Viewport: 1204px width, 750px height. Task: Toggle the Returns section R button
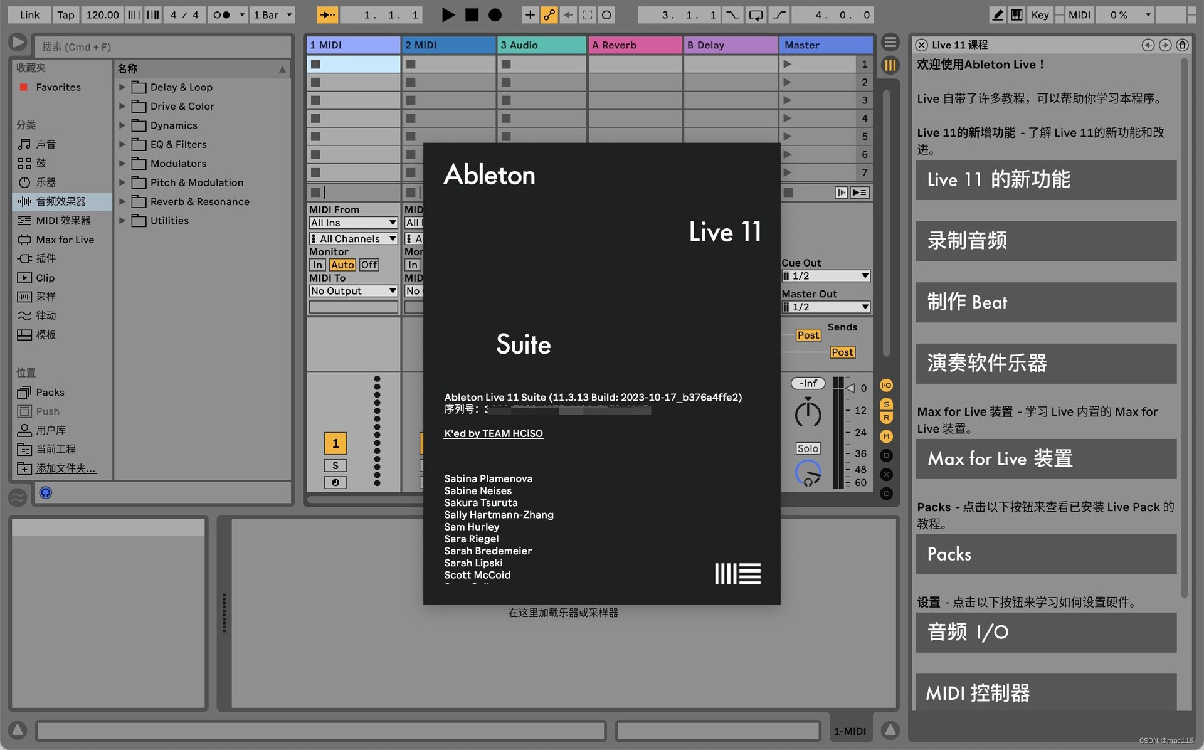[886, 418]
